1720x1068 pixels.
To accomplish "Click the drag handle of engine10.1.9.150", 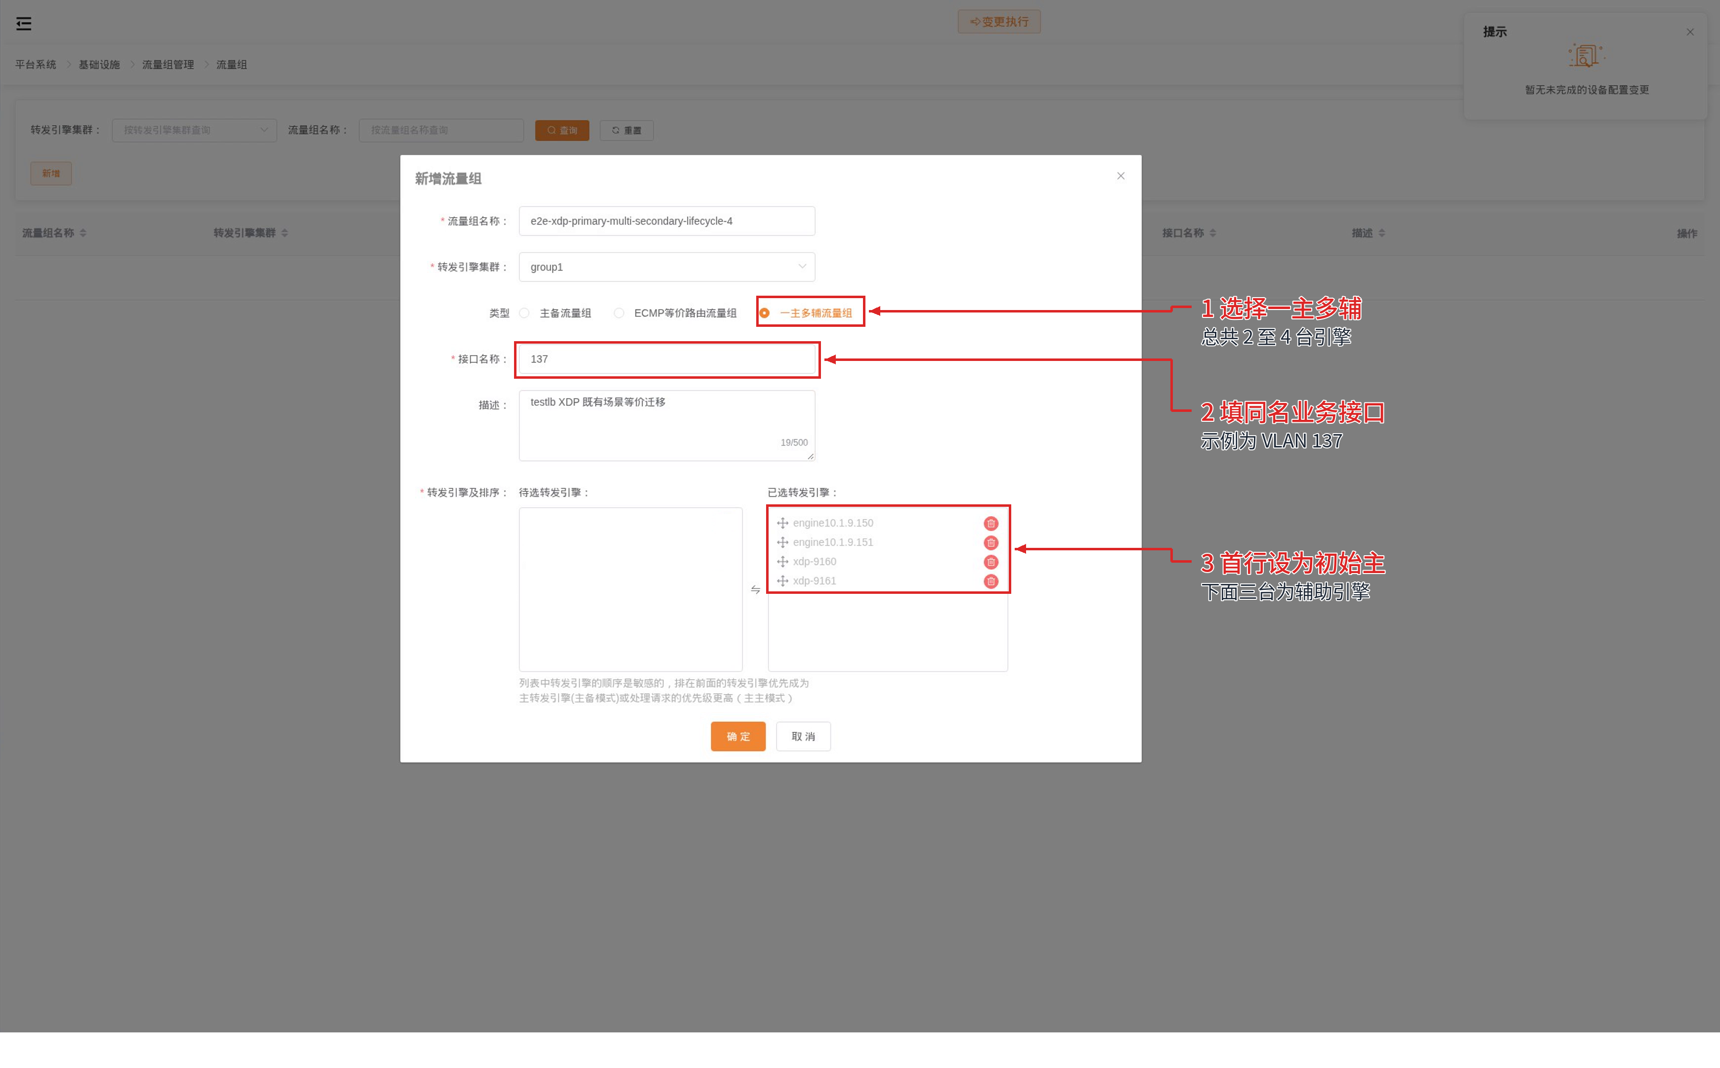I will [782, 523].
